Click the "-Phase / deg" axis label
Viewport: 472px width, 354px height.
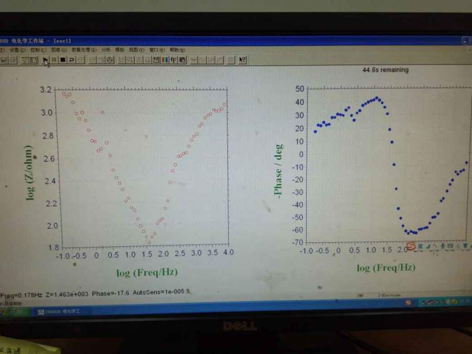coord(278,171)
